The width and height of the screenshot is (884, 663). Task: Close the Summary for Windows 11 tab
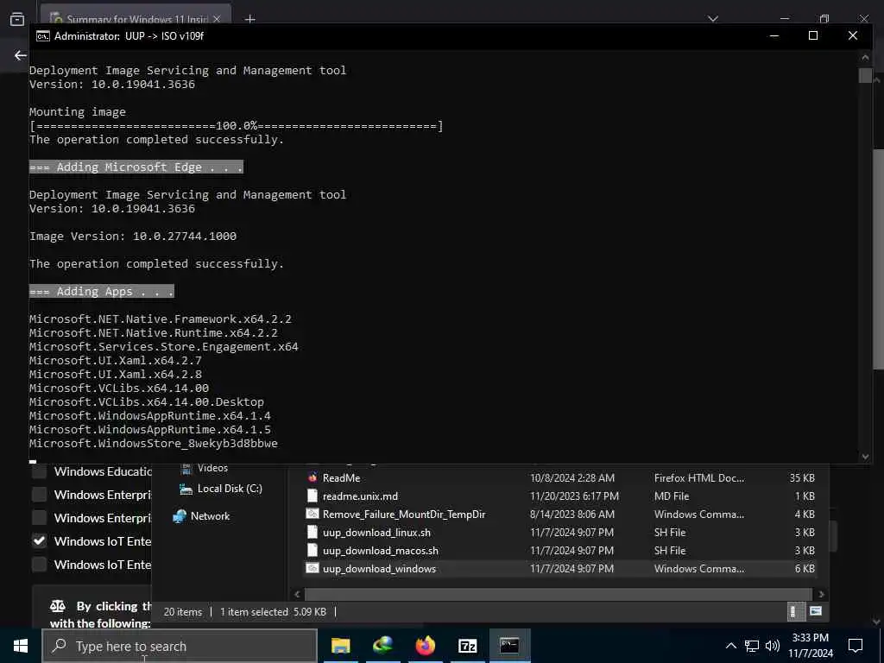click(x=217, y=19)
